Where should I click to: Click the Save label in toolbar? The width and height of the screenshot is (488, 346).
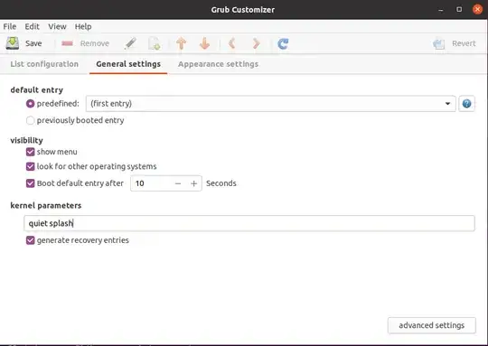(33, 43)
